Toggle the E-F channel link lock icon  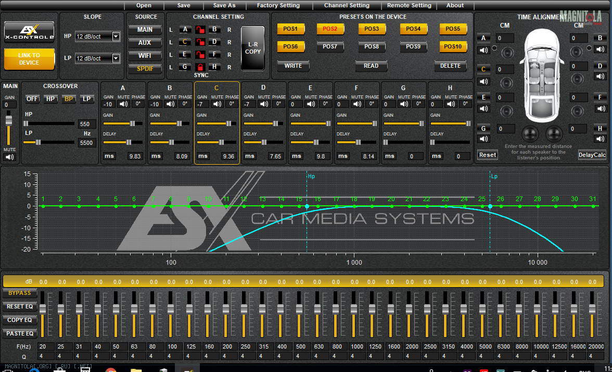[200, 55]
